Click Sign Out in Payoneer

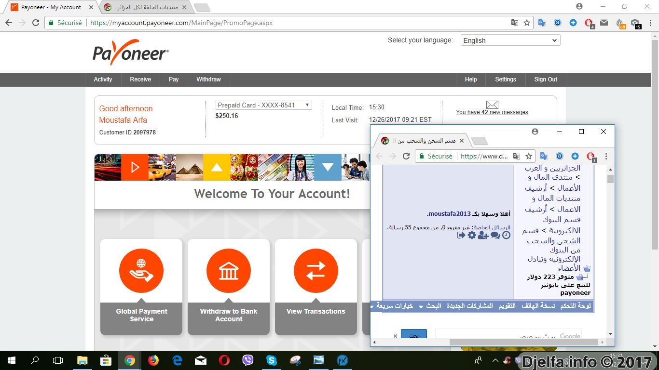[546, 79]
